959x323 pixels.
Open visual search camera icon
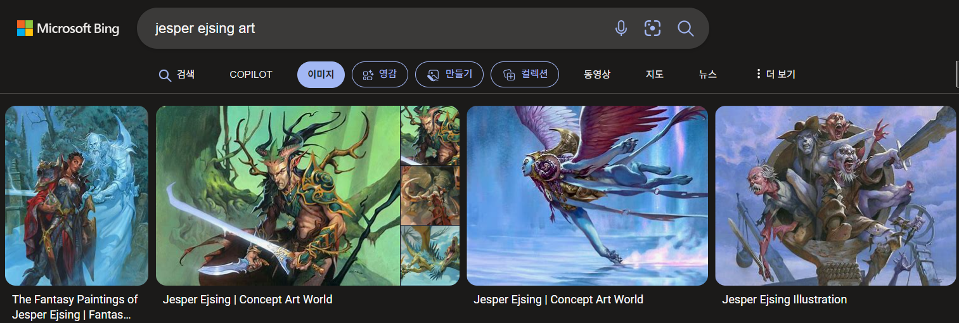(x=652, y=28)
